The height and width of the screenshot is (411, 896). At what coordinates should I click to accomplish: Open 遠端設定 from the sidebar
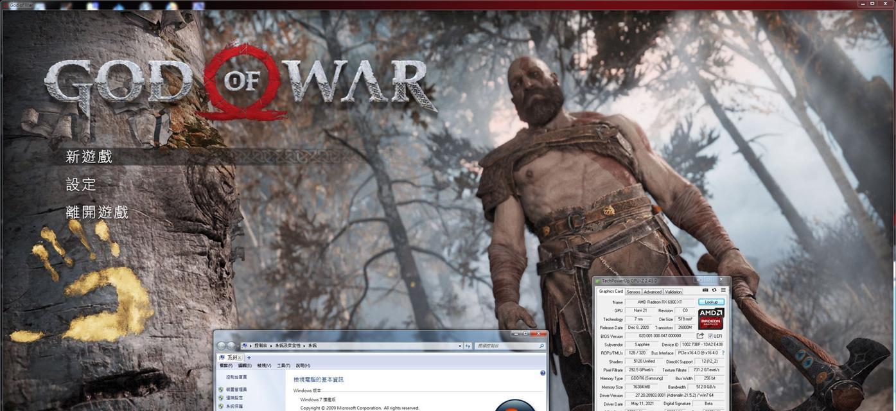point(233,398)
